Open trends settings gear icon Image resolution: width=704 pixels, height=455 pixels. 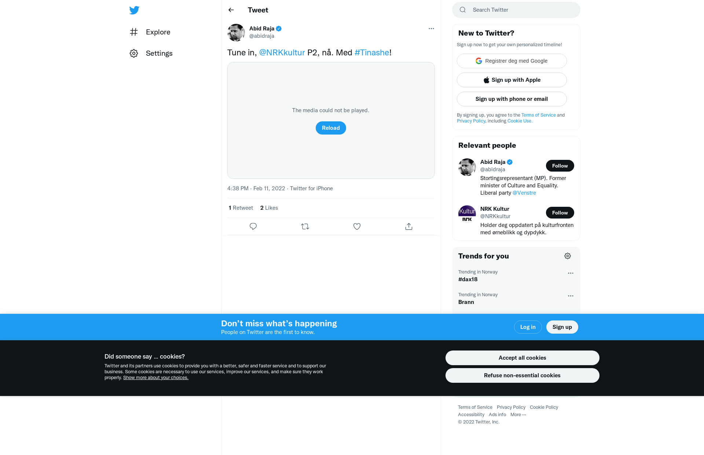568,256
